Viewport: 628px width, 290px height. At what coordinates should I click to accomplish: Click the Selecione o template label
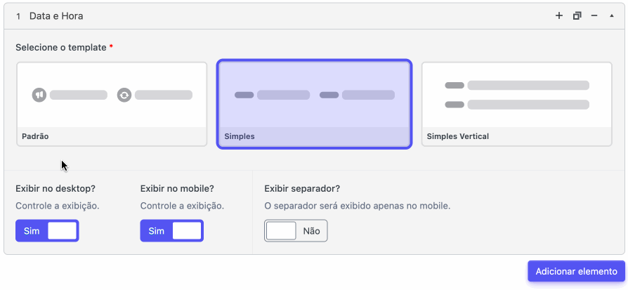coord(61,47)
